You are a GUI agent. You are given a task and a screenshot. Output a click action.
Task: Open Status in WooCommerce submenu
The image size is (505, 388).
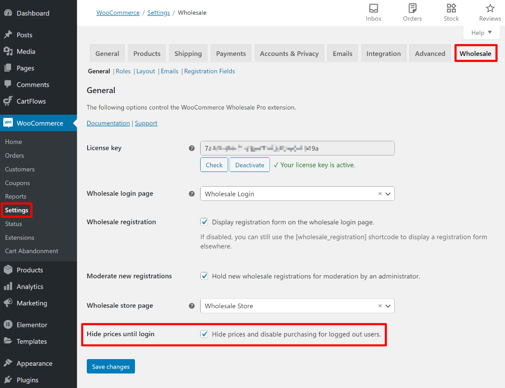pyautogui.click(x=13, y=224)
